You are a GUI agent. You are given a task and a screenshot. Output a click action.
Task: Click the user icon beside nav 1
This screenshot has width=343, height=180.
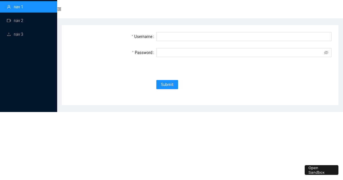coord(9,7)
